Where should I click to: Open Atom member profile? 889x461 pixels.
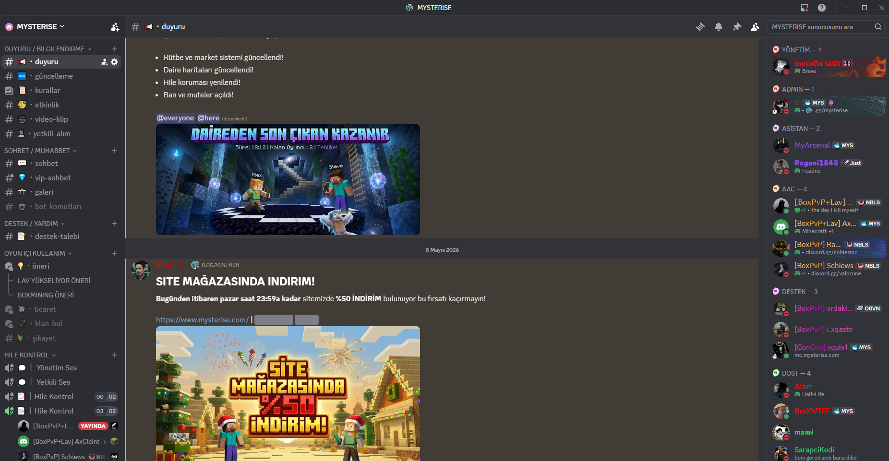tap(829, 390)
